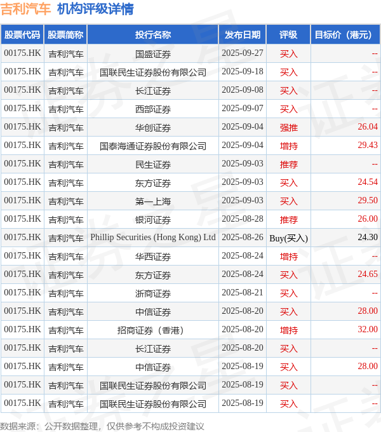Click 买入 rating in 浙商证券 row
The width and height of the screenshot is (381, 432).
(289, 294)
